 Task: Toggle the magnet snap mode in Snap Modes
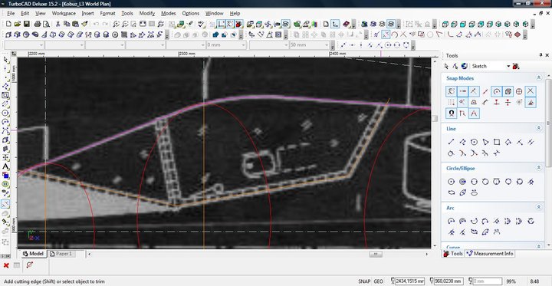451,113
